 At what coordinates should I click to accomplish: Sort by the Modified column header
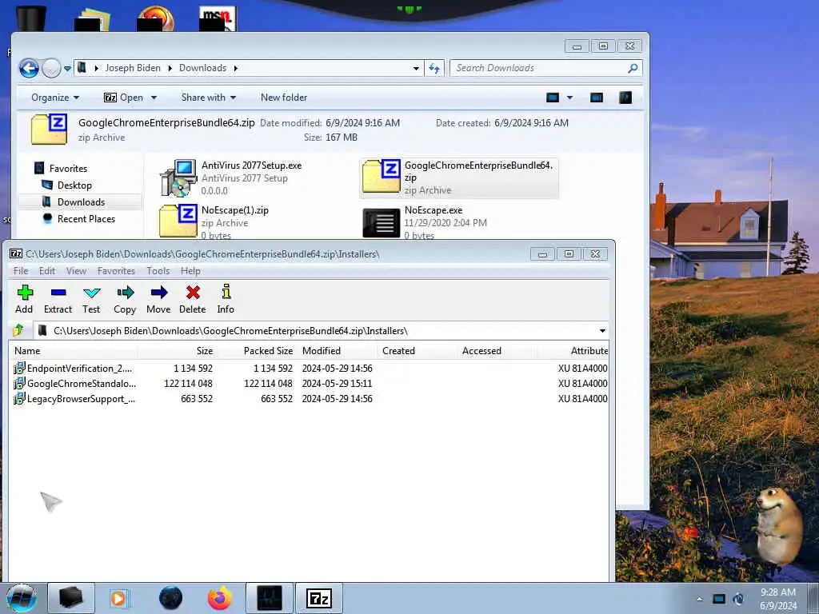tap(337, 351)
